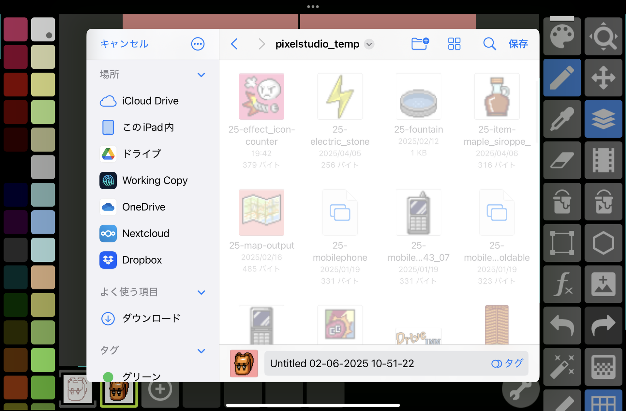This screenshot has height=411, width=626.
Task: Collapse the 場所 locations section
Action: tap(201, 75)
